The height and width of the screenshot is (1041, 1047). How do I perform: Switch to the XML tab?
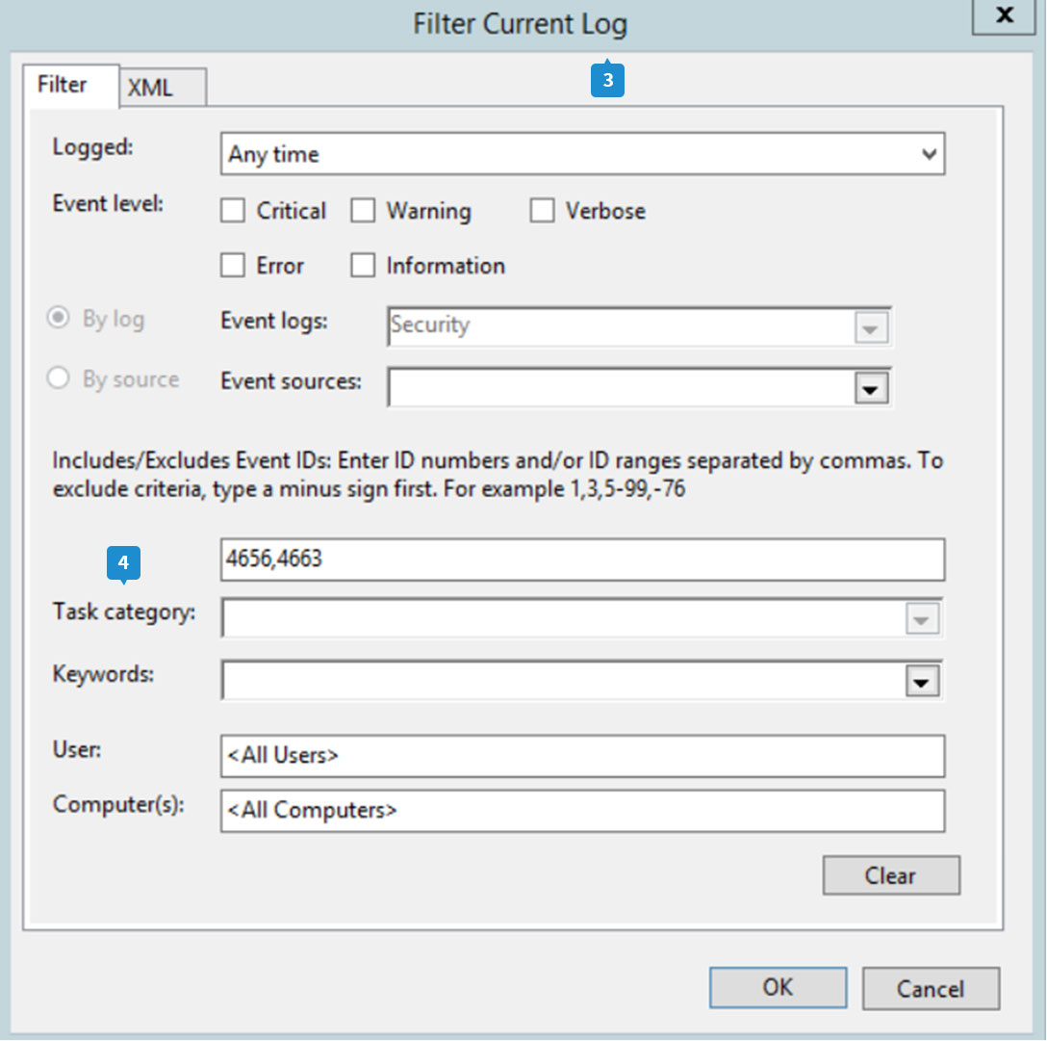pyautogui.click(x=163, y=88)
